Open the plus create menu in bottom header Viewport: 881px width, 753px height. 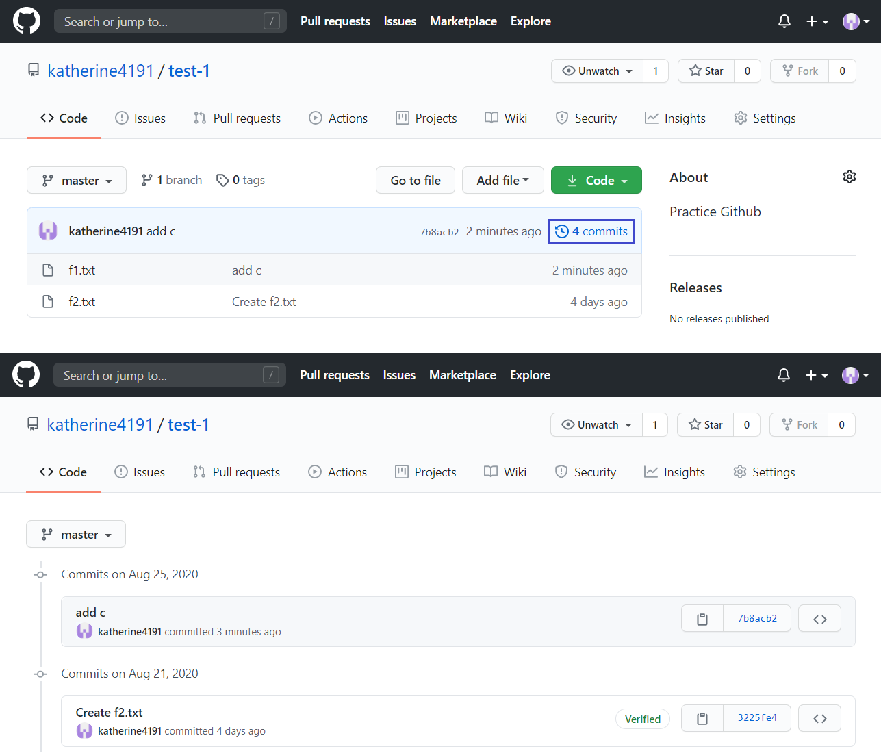817,375
